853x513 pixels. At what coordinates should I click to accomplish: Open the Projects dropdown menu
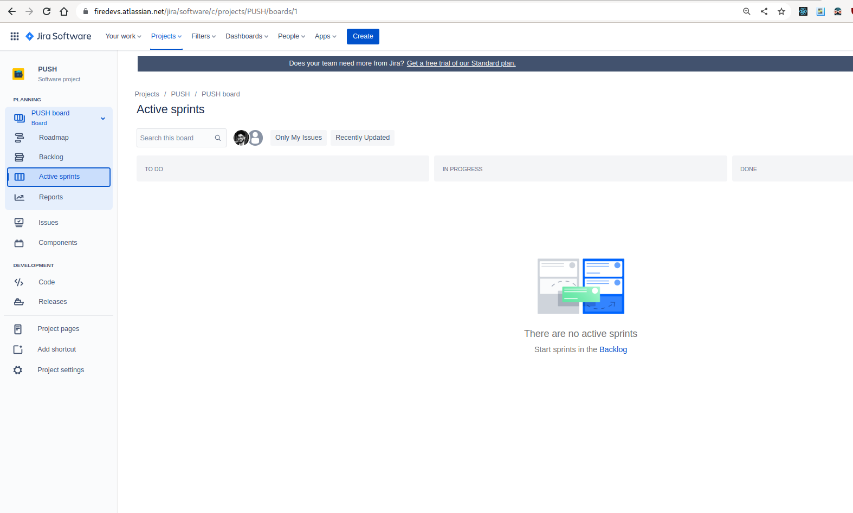(x=166, y=36)
